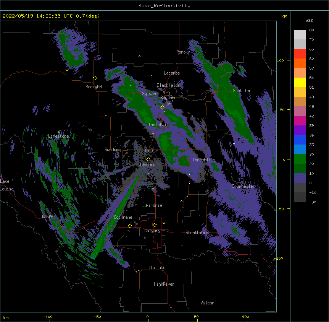Click the Olds city label

tap(148, 151)
